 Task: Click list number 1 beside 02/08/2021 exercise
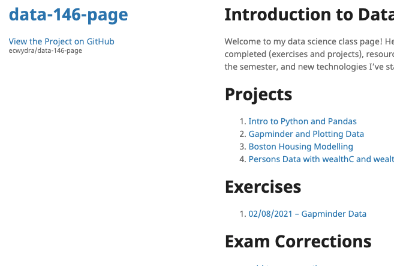[x=242, y=214]
